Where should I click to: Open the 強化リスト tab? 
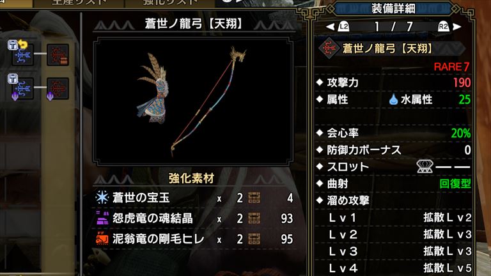[170, 3]
